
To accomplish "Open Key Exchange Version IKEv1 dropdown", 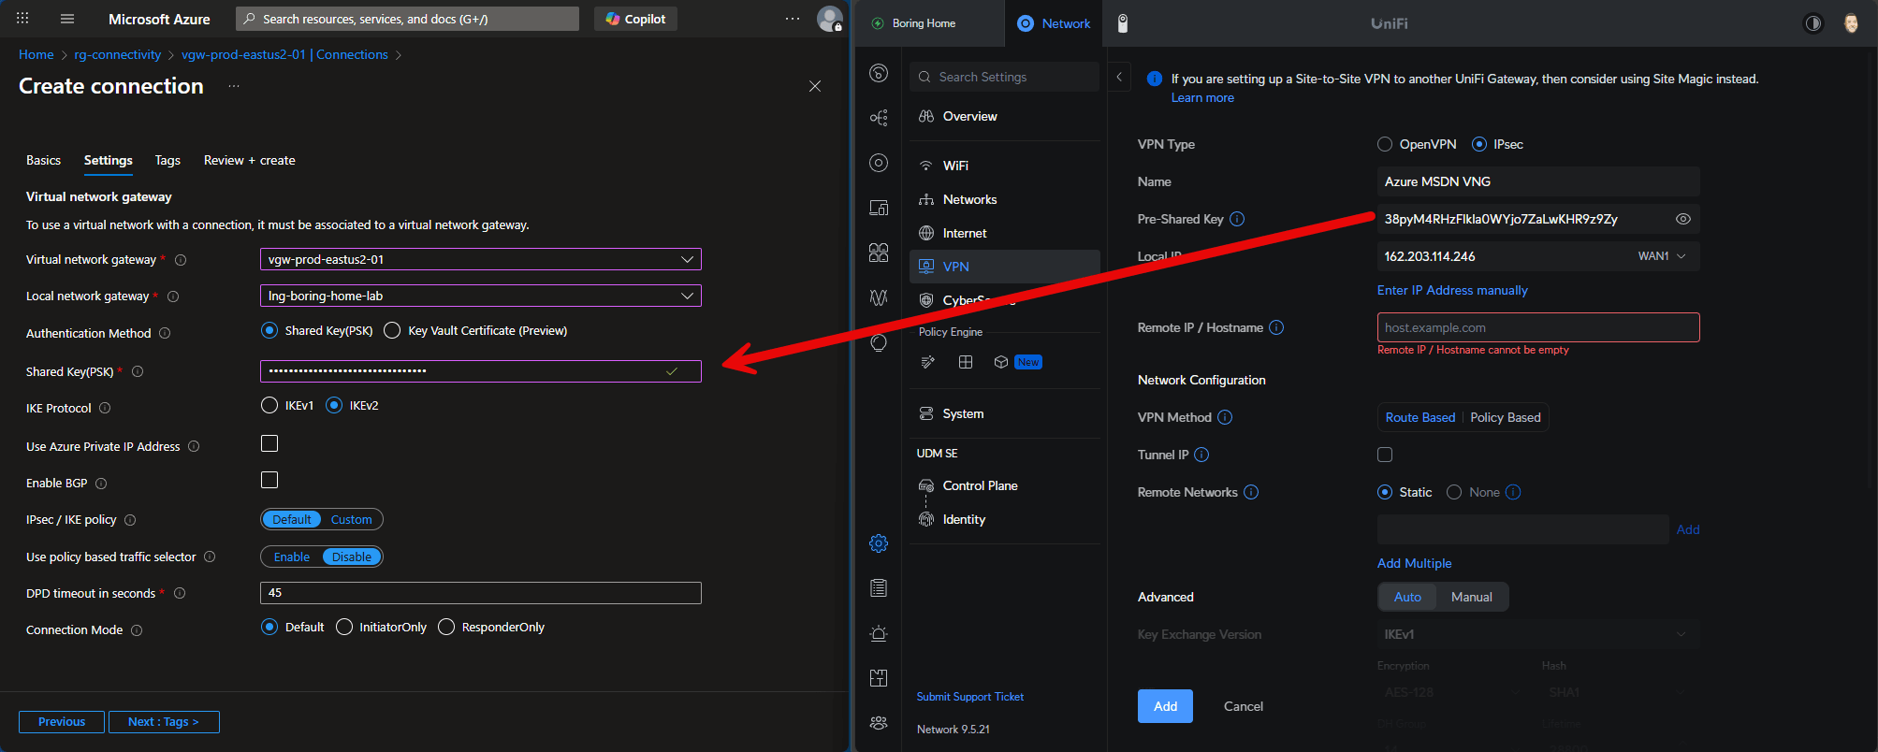I will click(1537, 634).
